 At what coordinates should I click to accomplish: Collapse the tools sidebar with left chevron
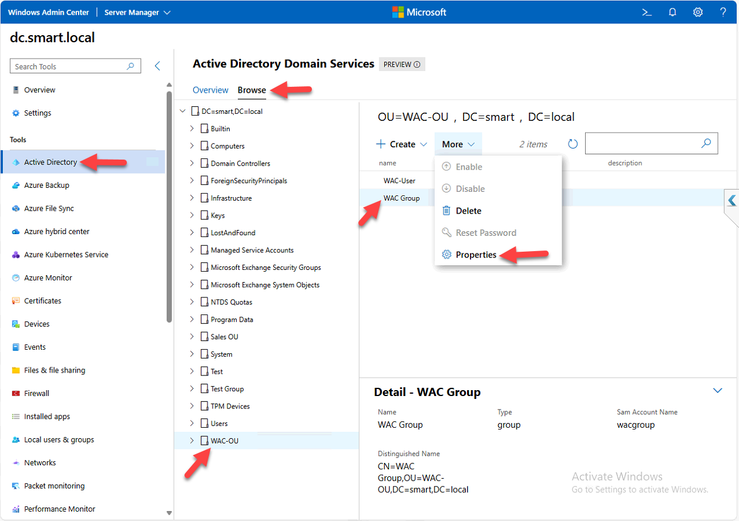(157, 66)
